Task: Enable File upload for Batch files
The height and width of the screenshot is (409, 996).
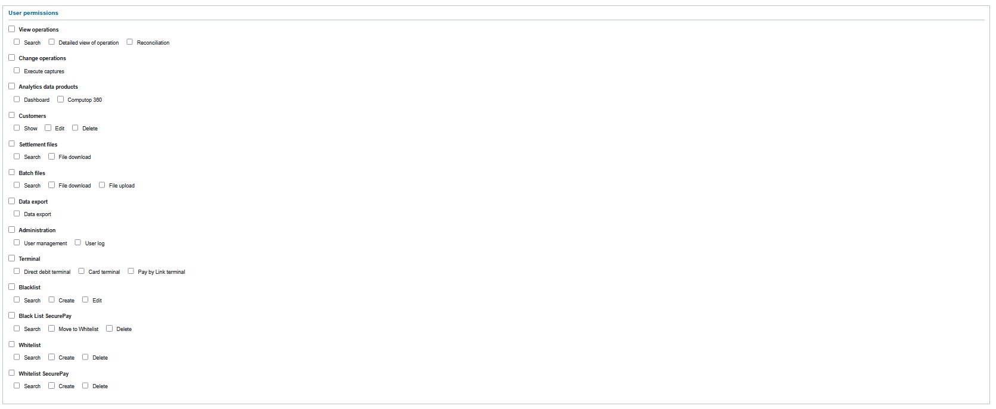Action: [102, 185]
